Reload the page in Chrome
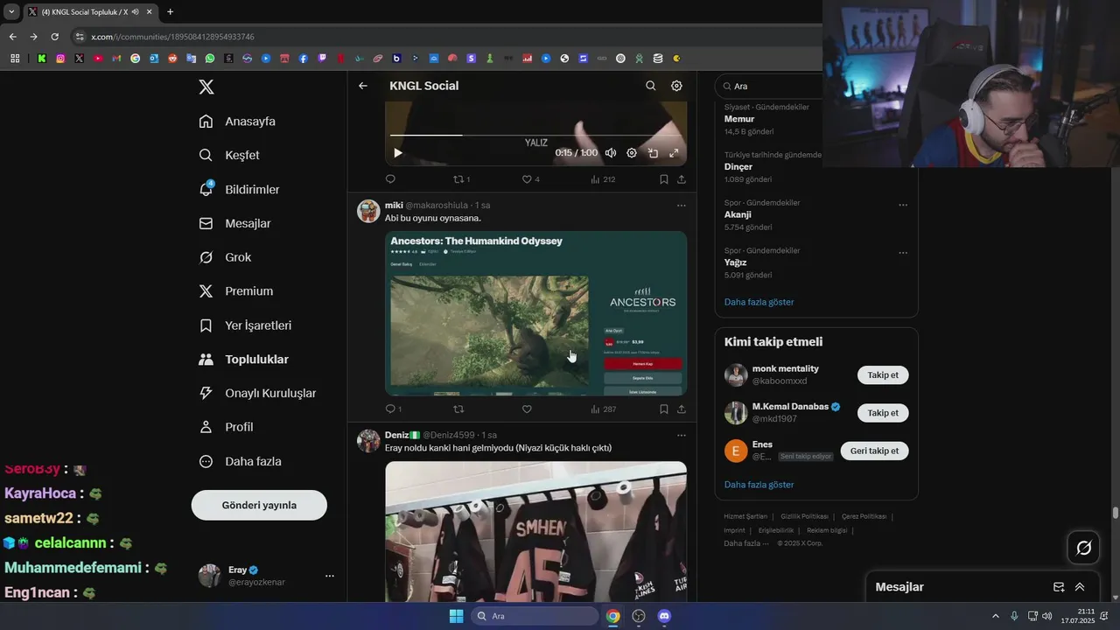 (x=54, y=37)
